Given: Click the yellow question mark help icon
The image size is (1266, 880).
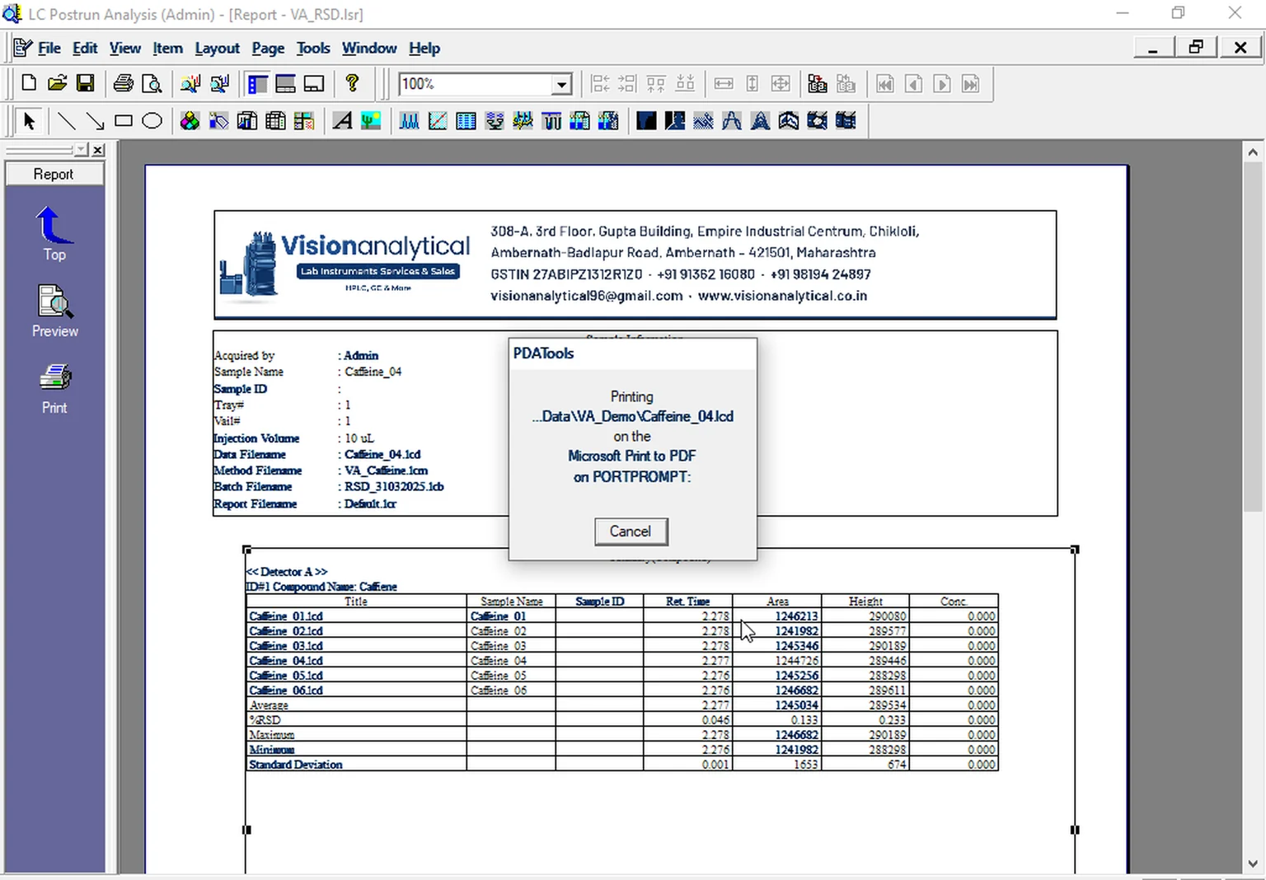Looking at the screenshot, I should 353,83.
